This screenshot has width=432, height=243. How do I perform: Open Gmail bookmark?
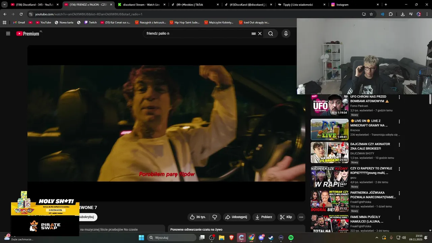pos(19,23)
